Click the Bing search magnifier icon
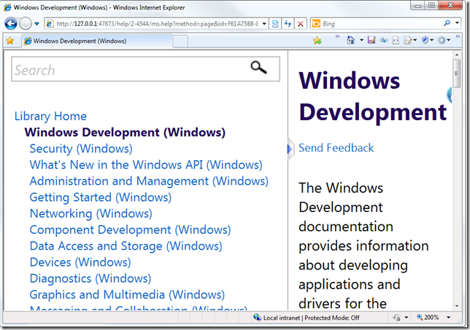The height and width of the screenshot is (330, 470). click(446, 23)
